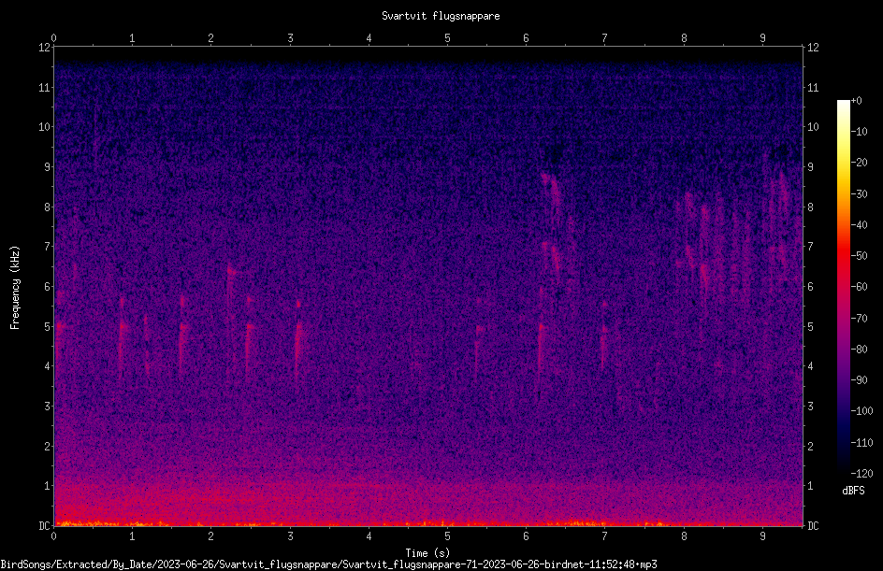Screen dimensions: 883x571
Task: Click the "-10" color scale value
Action: tap(859, 132)
